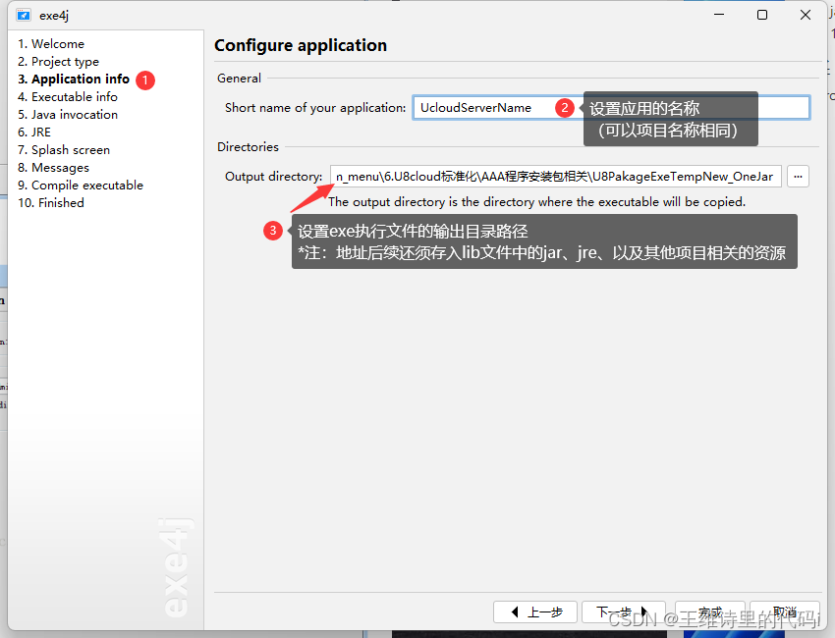Click the Directories section label
This screenshot has width=835, height=638.
coord(248,147)
